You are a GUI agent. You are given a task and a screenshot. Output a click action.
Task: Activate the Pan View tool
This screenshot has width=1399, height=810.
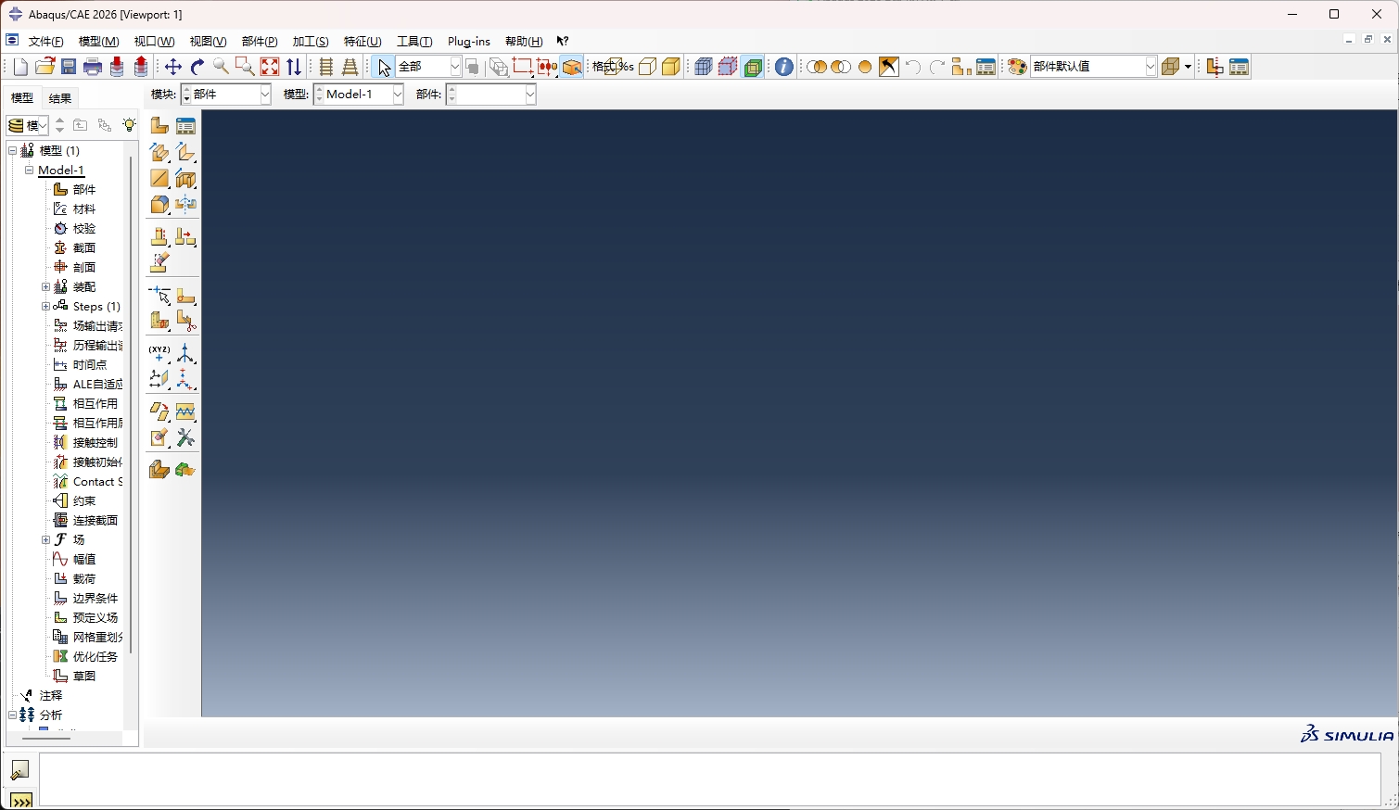(172, 66)
